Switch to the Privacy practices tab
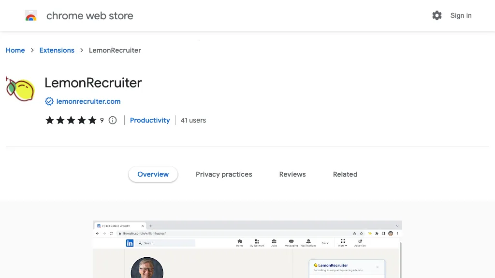The image size is (495, 278). click(x=224, y=174)
